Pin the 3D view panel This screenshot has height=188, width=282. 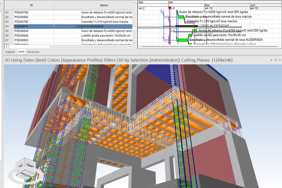pyautogui.click(x=276, y=60)
